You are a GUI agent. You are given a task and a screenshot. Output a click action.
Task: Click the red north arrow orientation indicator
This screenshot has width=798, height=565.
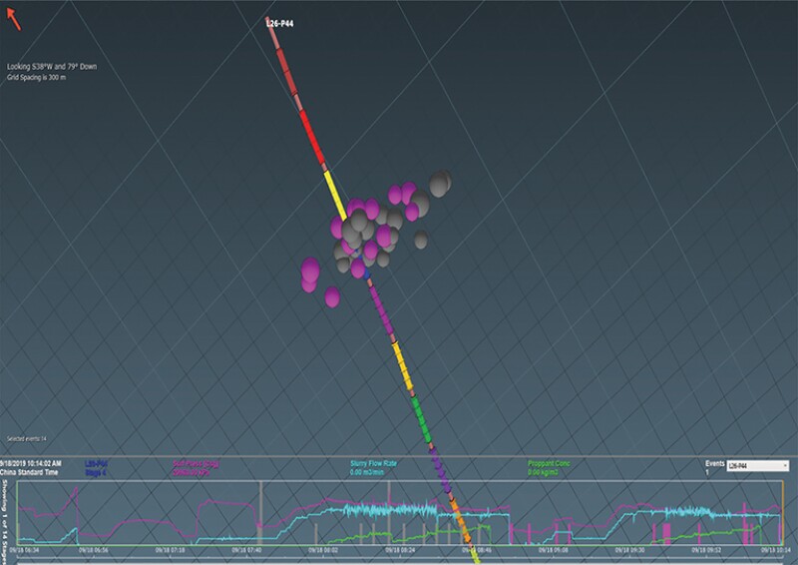[x=14, y=19]
